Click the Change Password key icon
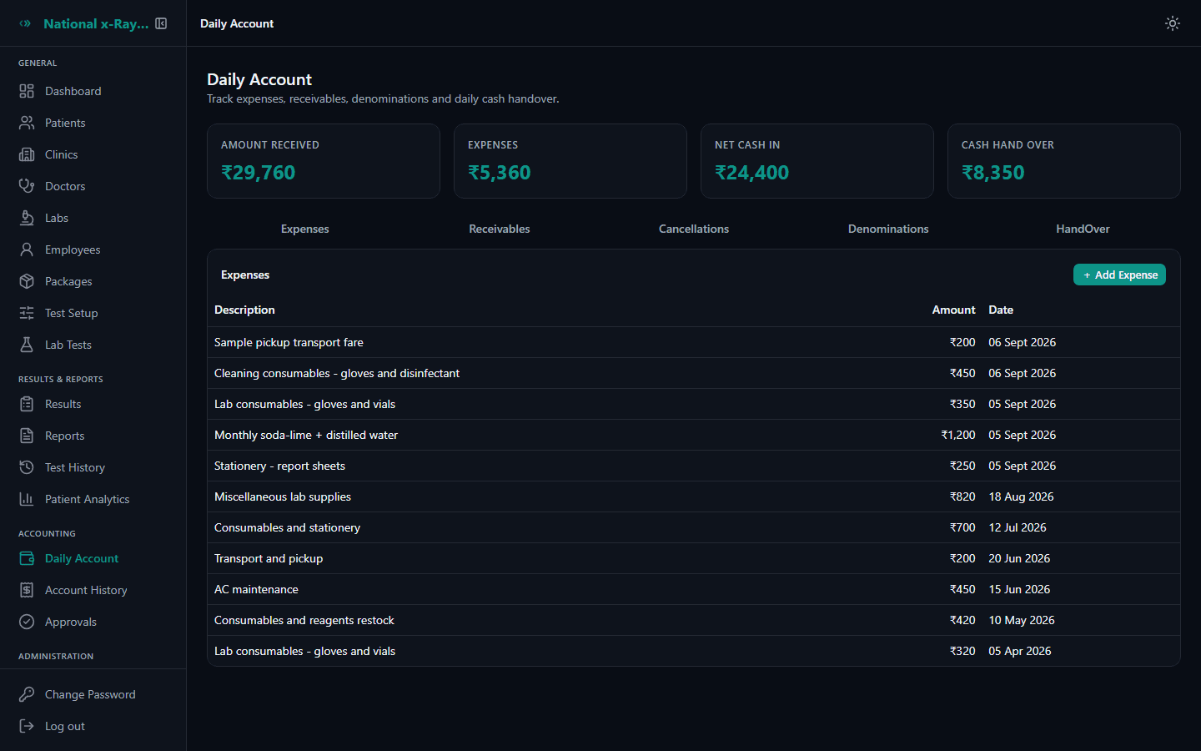The height and width of the screenshot is (751, 1201). click(x=27, y=694)
